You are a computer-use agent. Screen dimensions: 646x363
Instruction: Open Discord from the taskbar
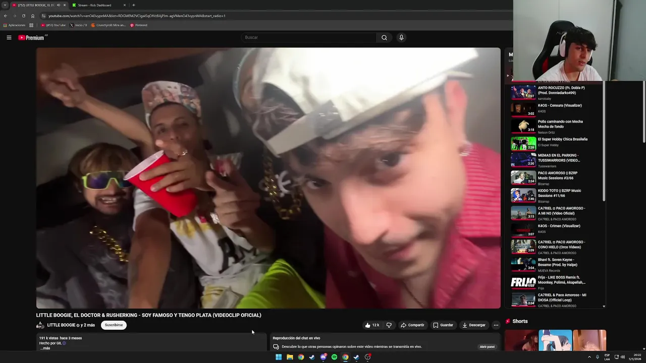323,357
